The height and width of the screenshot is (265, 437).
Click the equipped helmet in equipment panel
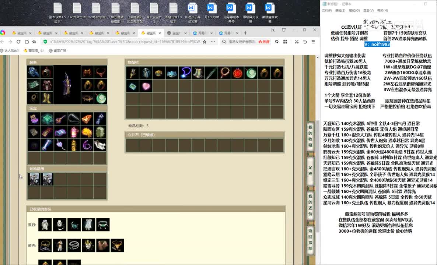click(46, 71)
